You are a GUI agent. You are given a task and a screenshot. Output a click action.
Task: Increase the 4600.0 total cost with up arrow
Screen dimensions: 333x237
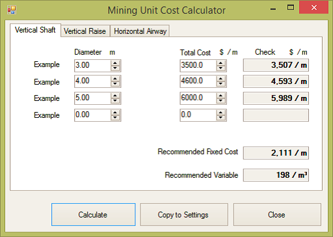click(x=220, y=79)
